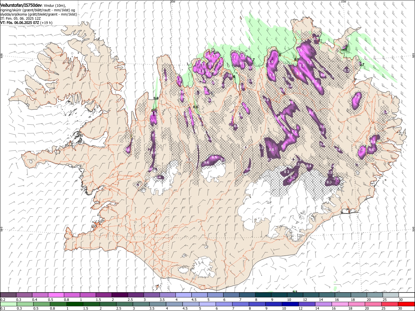
Task: Click the header line 'IT: Fim. 05. 06. 2025 12Z'
Action: (20, 19)
